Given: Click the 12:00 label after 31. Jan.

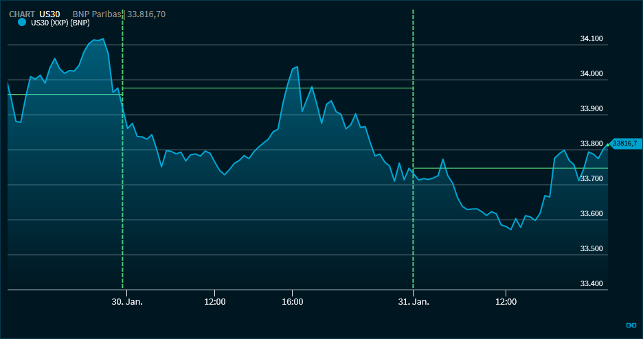Looking at the screenshot, I should click(x=506, y=302).
